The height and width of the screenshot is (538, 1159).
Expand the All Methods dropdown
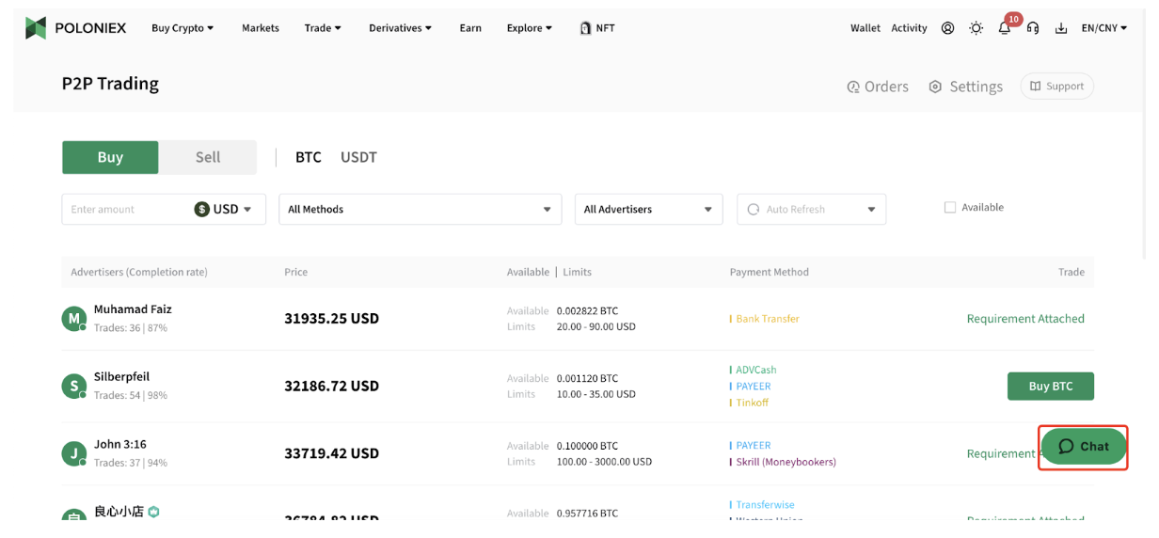pyautogui.click(x=420, y=209)
